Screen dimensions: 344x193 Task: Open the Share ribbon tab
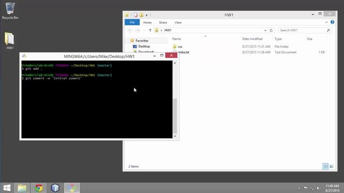[163, 23]
